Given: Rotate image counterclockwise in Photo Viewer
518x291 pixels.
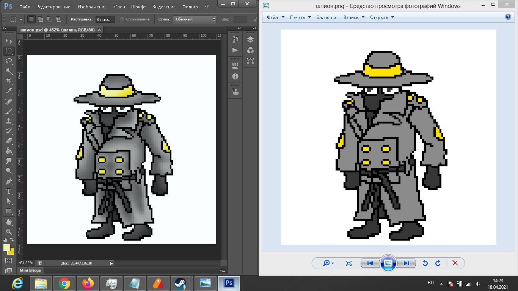Looking at the screenshot, I should pos(425,263).
